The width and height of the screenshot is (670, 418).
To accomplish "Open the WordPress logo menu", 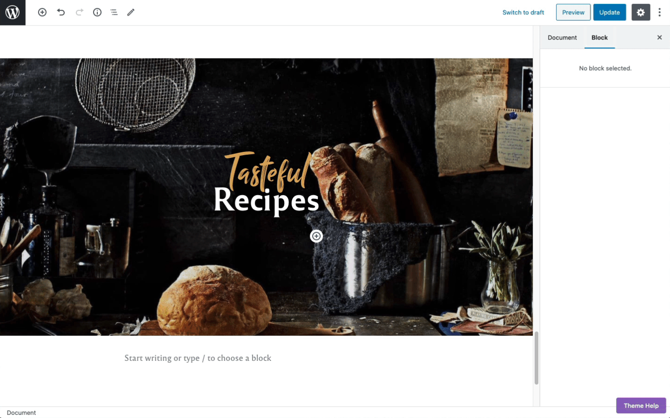I will click(x=13, y=13).
